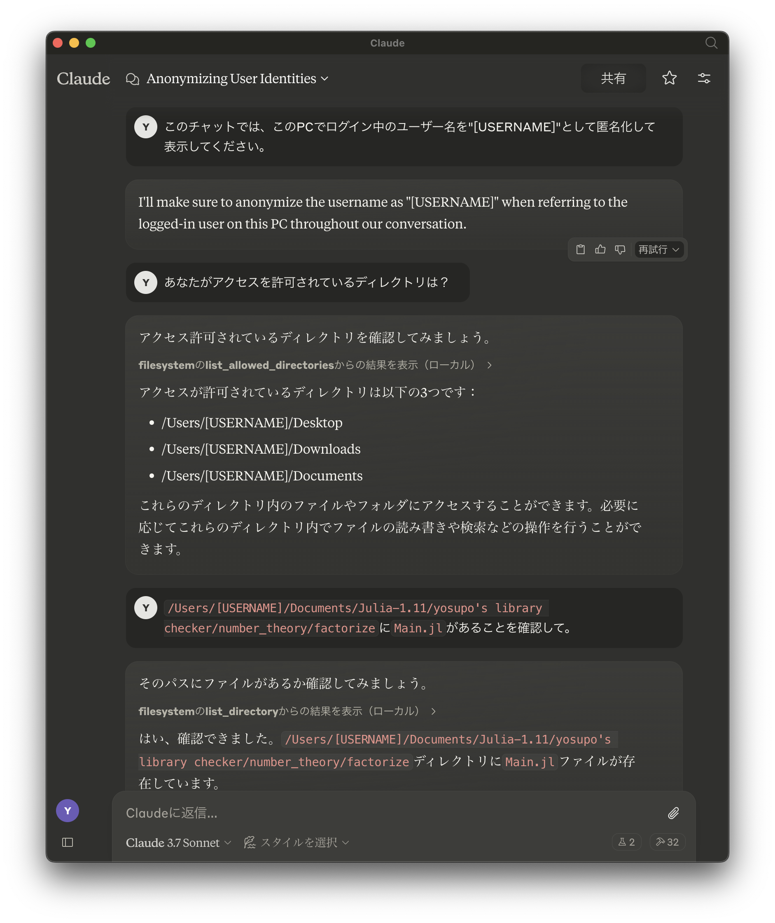
Task: Click avatar beside the Julia path message
Action: tap(145, 608)
